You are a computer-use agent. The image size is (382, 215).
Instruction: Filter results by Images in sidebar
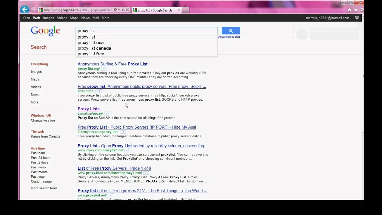[36, 72]
